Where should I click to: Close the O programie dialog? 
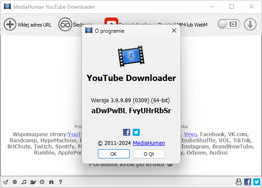174,30
